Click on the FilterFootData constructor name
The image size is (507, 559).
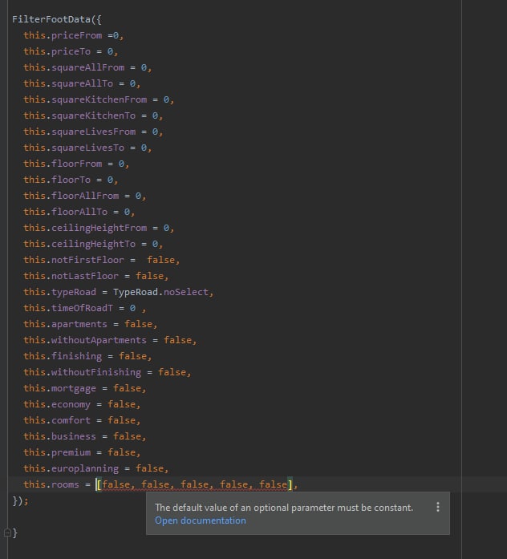coord(51,19)
